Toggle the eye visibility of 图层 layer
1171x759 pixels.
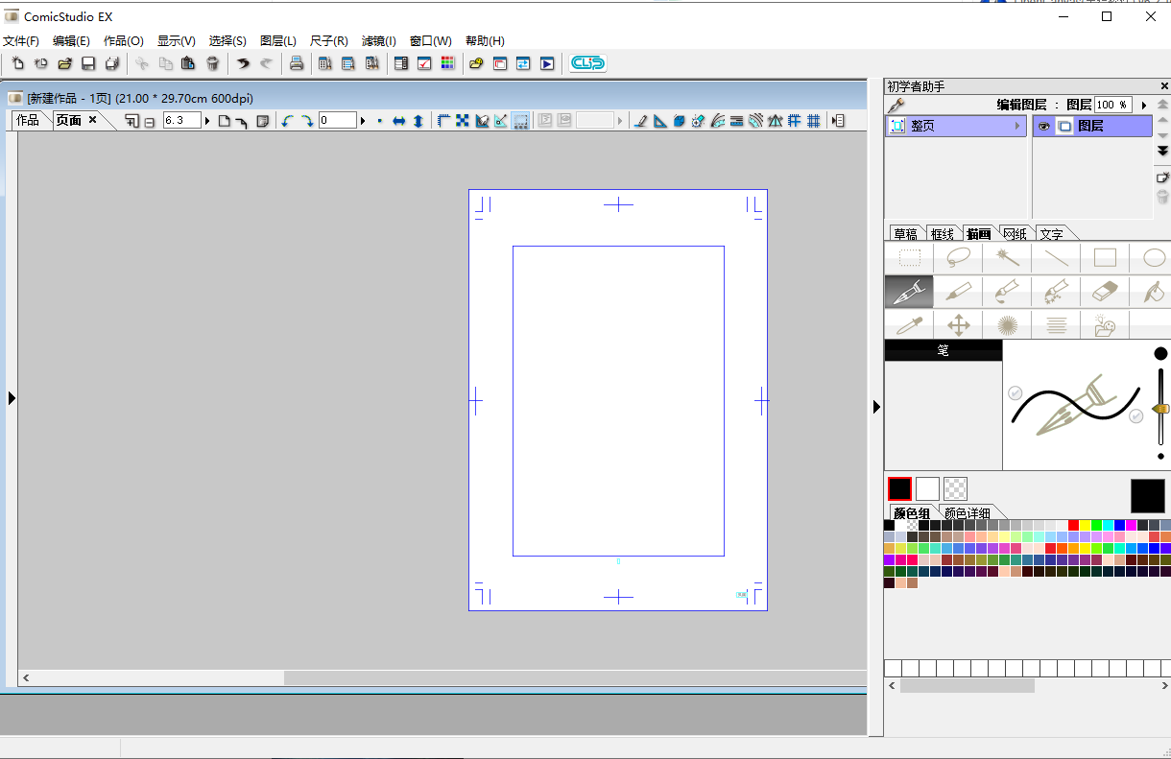pyautogui.click(x=1044, y=126)
